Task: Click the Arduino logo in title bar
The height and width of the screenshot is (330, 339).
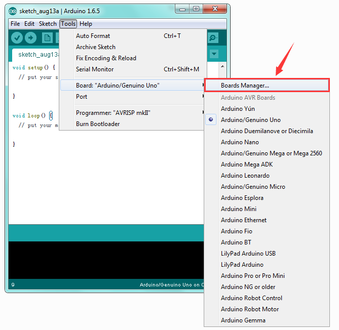Action: 13,11
